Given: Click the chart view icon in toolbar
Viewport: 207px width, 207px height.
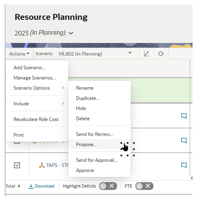Looking at the screenshot, I should 147,54.
